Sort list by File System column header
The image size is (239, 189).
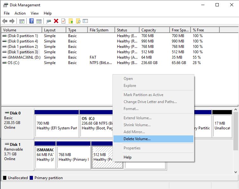[x=99, y=30]
